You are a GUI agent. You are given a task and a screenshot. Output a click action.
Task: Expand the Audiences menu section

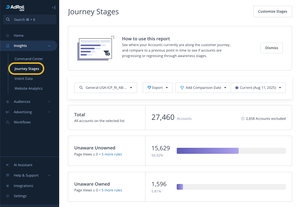[49, 102]
